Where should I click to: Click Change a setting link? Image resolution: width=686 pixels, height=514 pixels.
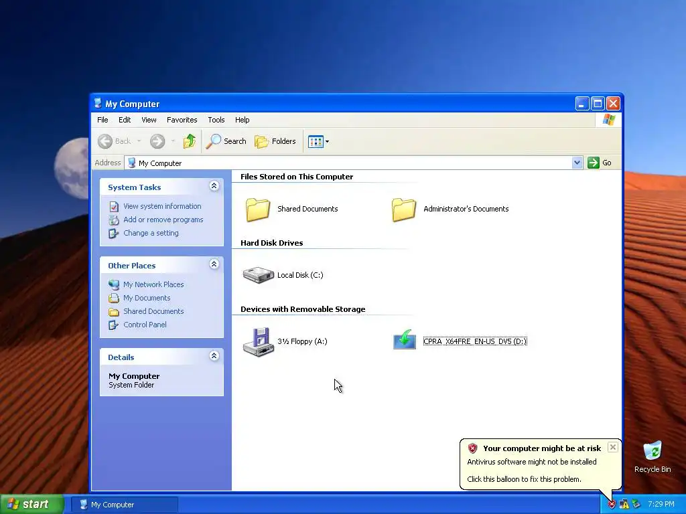(x=151, y=233)
